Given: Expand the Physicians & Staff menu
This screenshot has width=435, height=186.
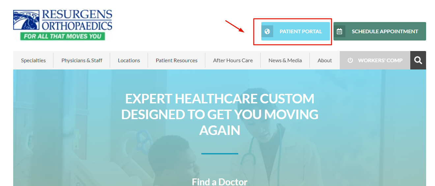Looking at the screenshot, I should [x=82, y=60].
